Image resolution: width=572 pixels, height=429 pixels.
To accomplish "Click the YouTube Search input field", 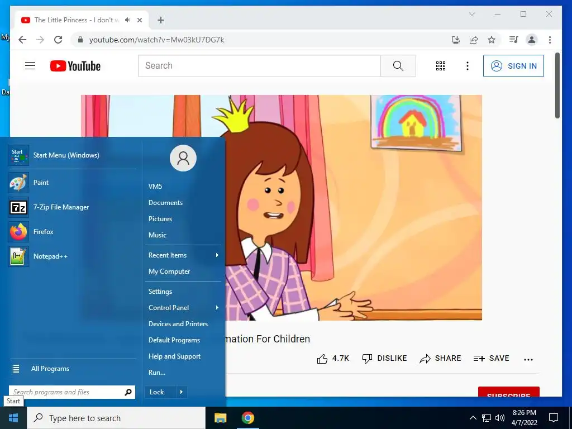I will point(259,66).
